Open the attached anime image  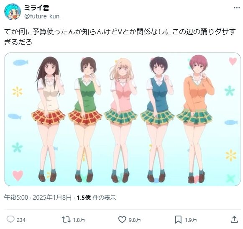pyautogui.click(x=123, y=119)
